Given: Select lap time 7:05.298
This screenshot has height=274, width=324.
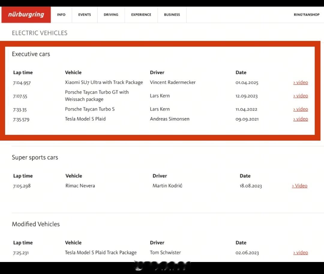Looking at the screenshot, I should pyautogui.click(x=22, y=186).
